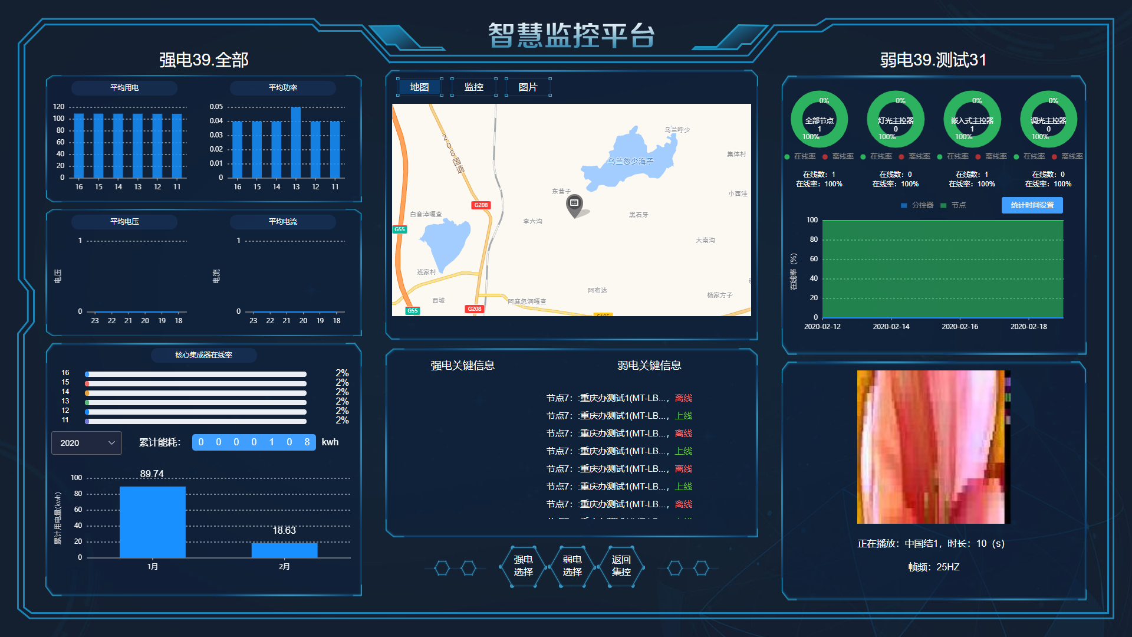
Task: Click the 灯光主控器 gauge ring
Action: click(x=895, y=119)
